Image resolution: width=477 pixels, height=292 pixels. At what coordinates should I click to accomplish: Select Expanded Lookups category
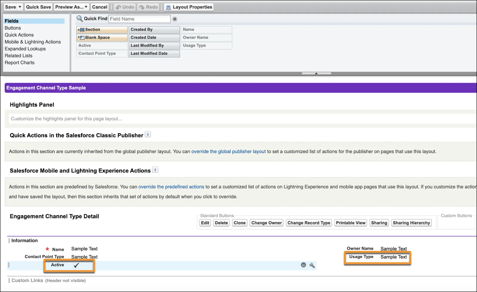tap(25, 49)
